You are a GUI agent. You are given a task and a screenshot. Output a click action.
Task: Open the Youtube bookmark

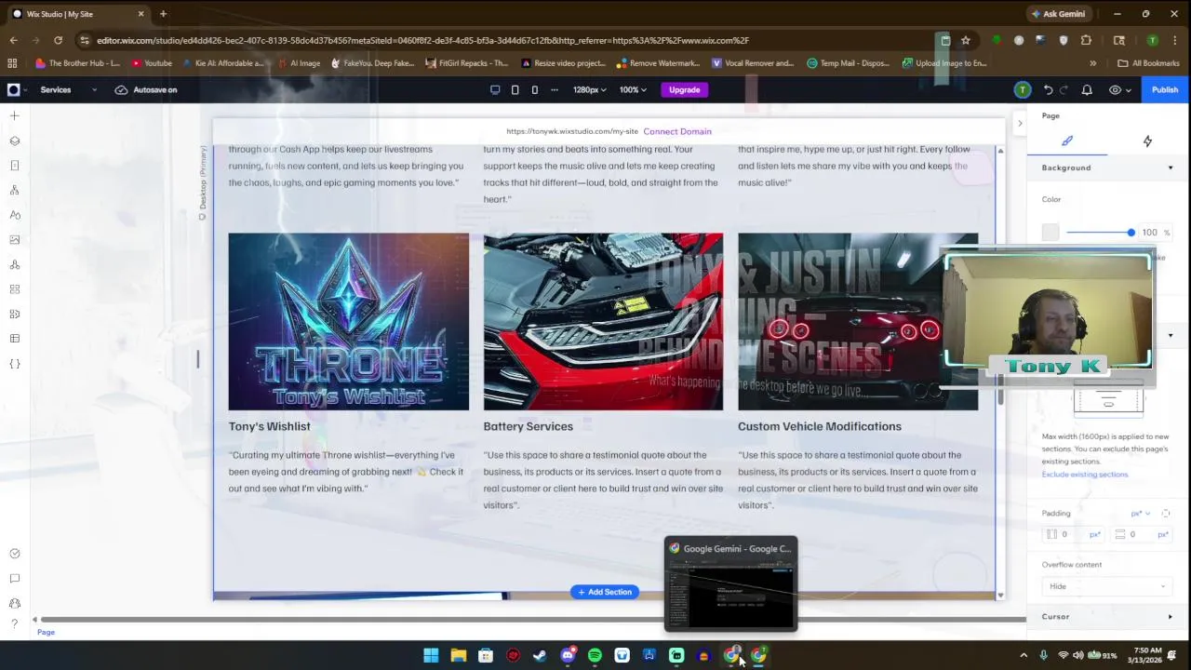click(x=152, y=63)
